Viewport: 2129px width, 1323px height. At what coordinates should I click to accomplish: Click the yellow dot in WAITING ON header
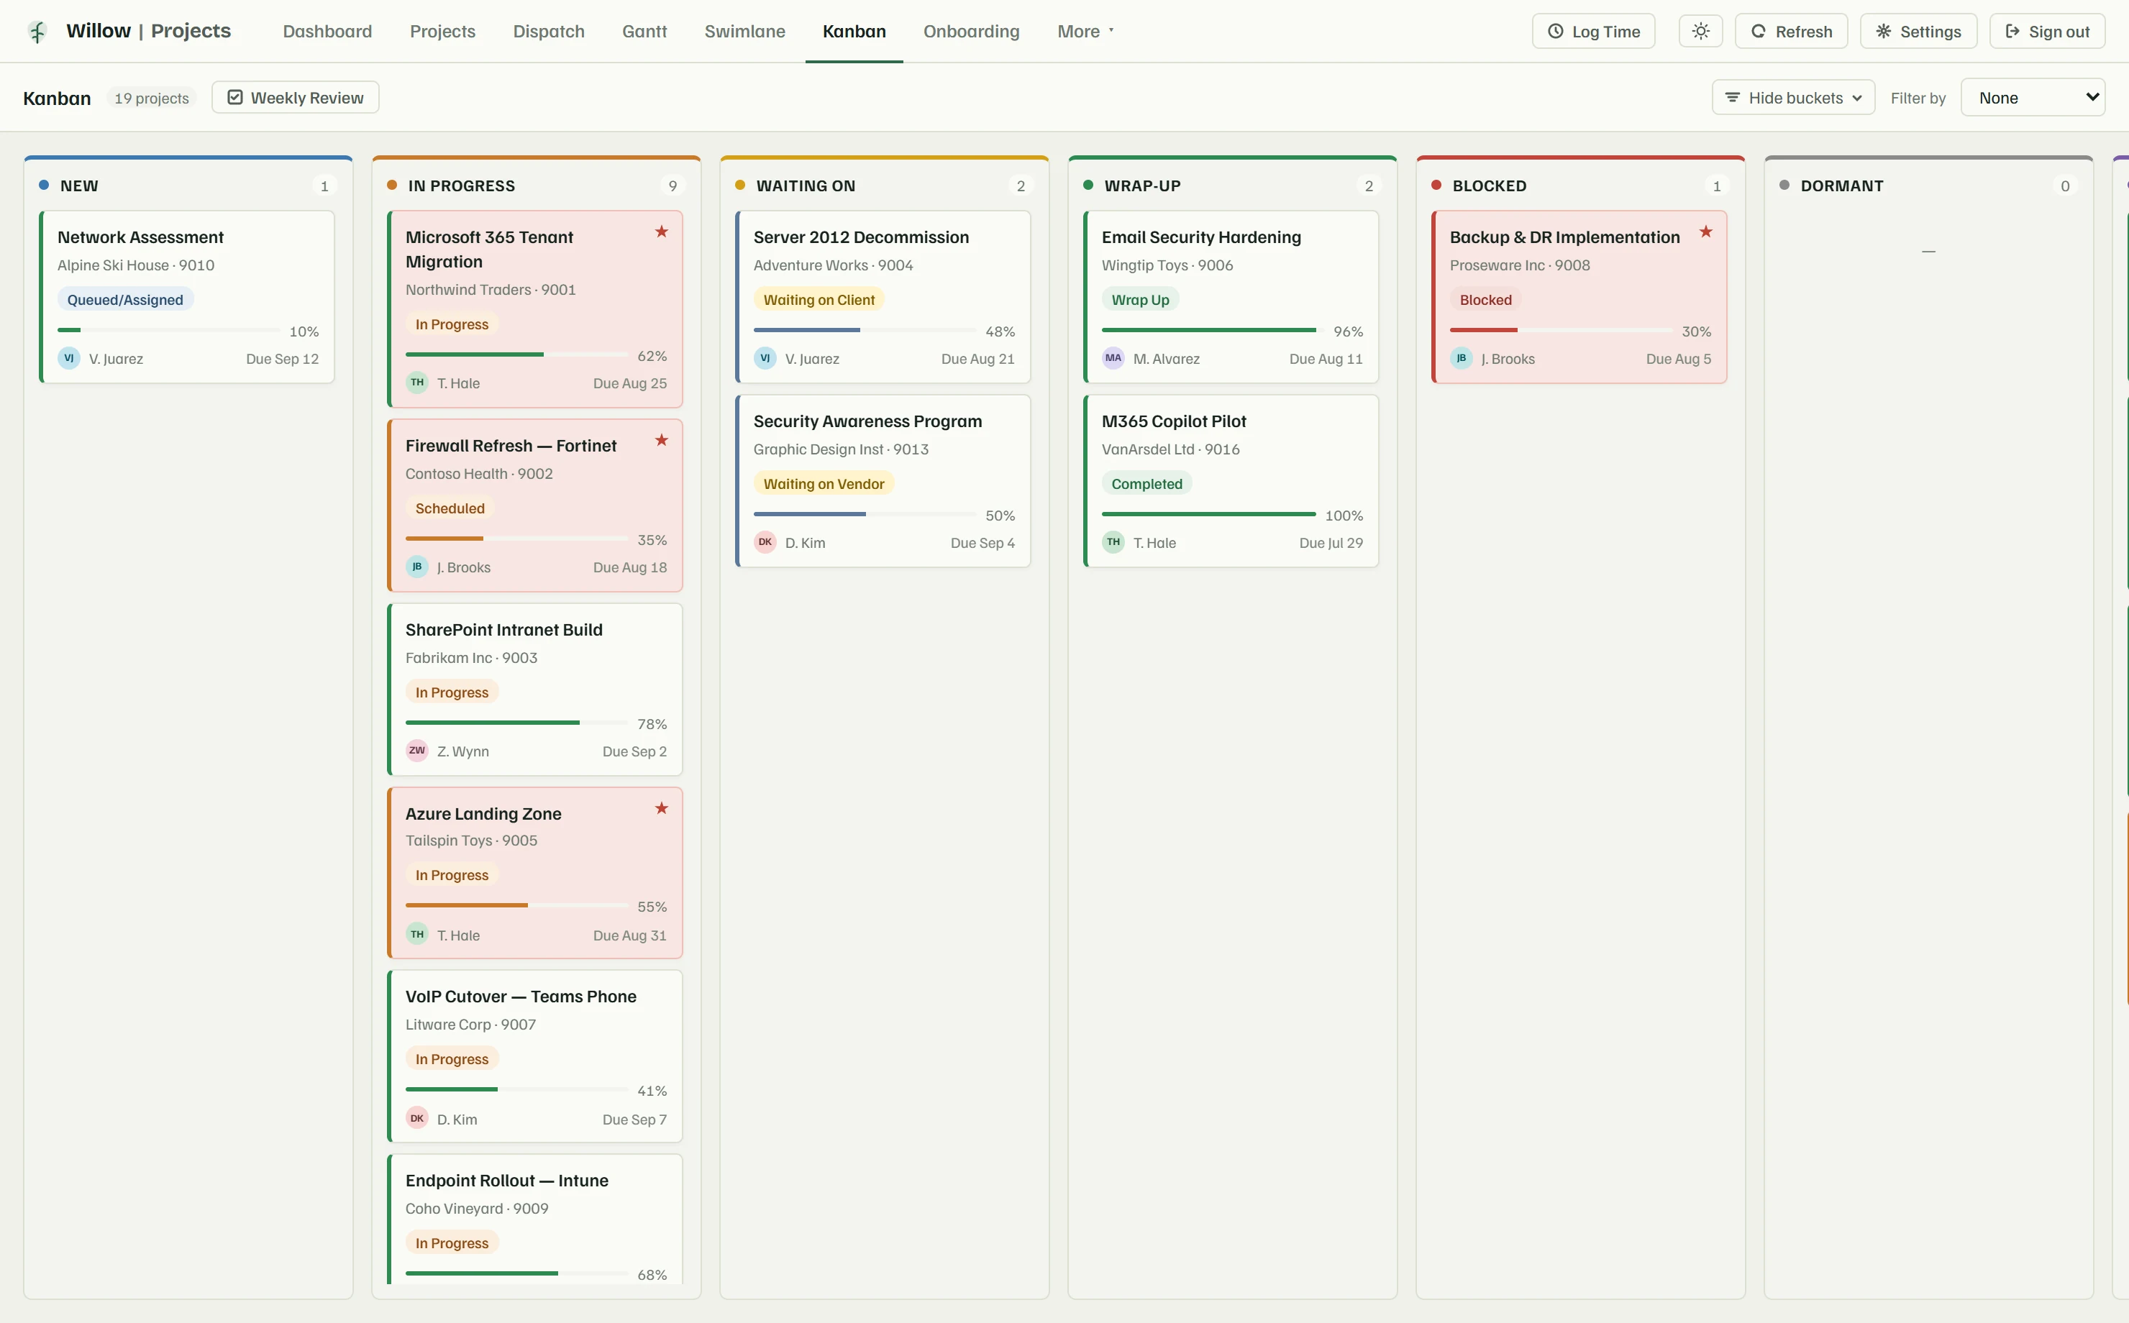pos(740,186)
